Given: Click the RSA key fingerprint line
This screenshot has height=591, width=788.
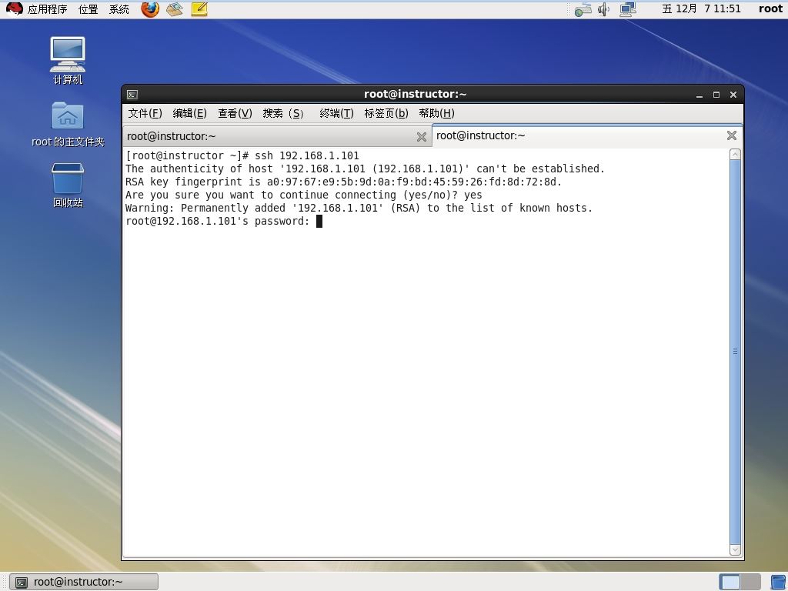Looking at the screenshot, I should click(343, 182).
